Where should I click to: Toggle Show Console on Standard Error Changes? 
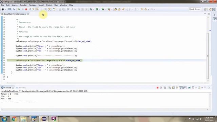coord(184,87)
